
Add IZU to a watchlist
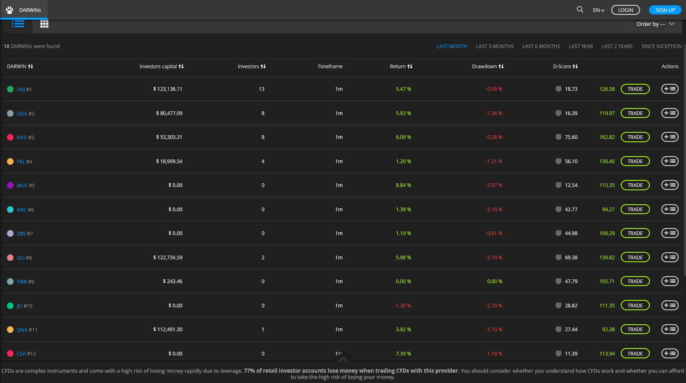670,257
